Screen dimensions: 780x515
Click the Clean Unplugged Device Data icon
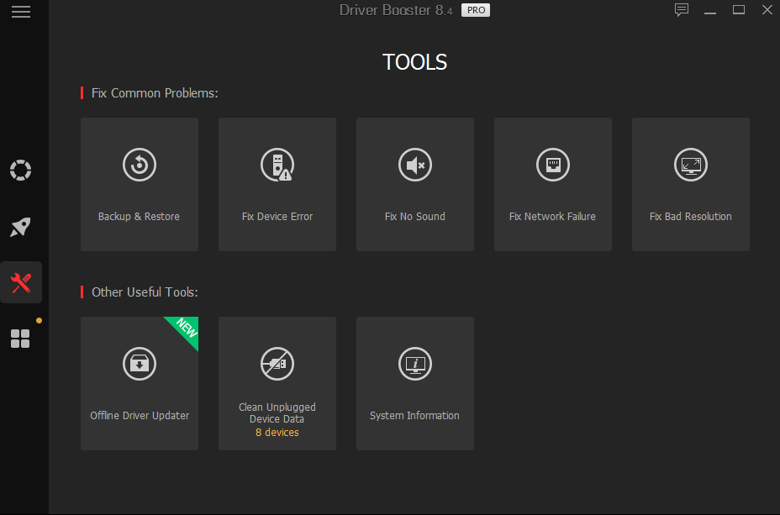[277, 364]
